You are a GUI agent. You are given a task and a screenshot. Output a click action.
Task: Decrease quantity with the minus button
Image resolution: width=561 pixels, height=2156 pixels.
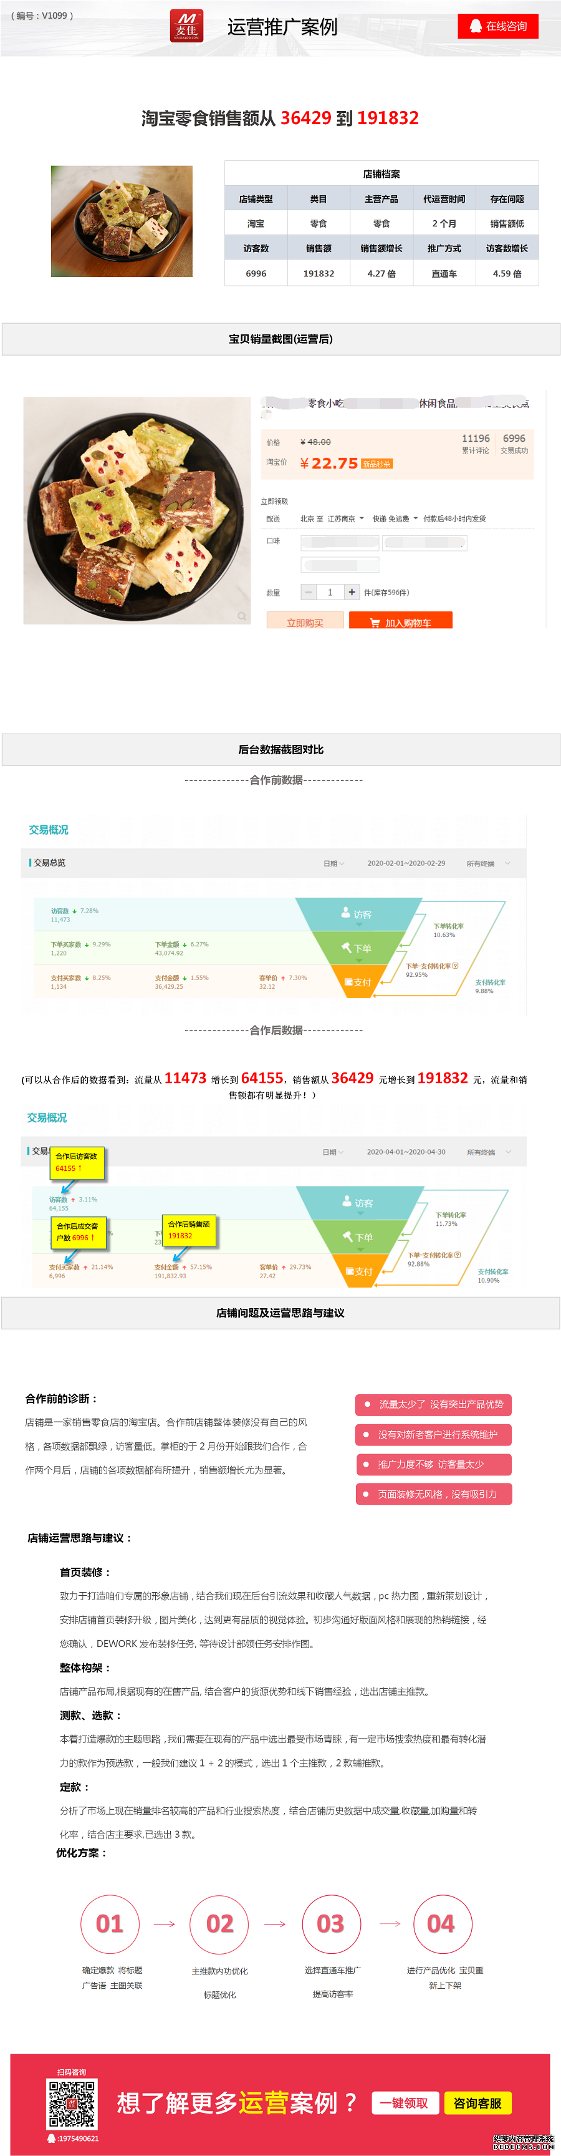coord(309,592)
